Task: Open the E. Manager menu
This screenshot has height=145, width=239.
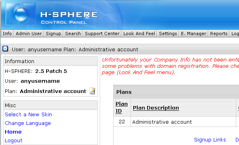Action: (x=194, y=33)
